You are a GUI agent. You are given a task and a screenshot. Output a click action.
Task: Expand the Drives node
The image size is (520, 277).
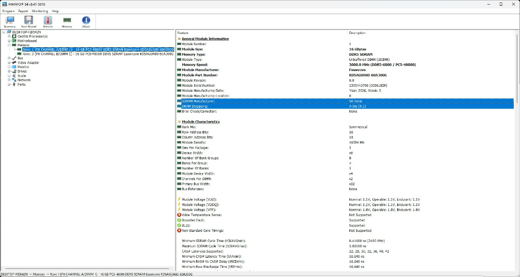9,71
